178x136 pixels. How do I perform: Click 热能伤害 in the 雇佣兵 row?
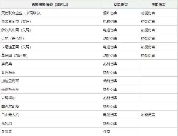[110, 64]
